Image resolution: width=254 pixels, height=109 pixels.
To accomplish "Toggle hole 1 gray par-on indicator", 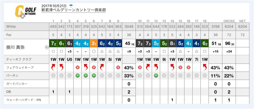I will click(53, 76).
